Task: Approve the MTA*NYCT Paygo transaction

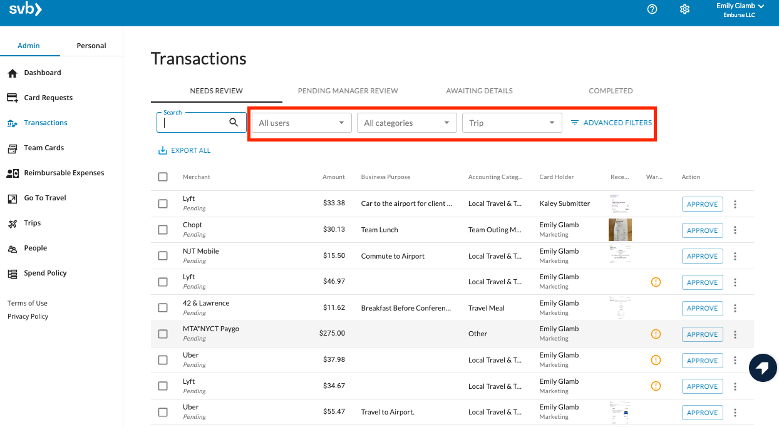Action: pos(702,334)
